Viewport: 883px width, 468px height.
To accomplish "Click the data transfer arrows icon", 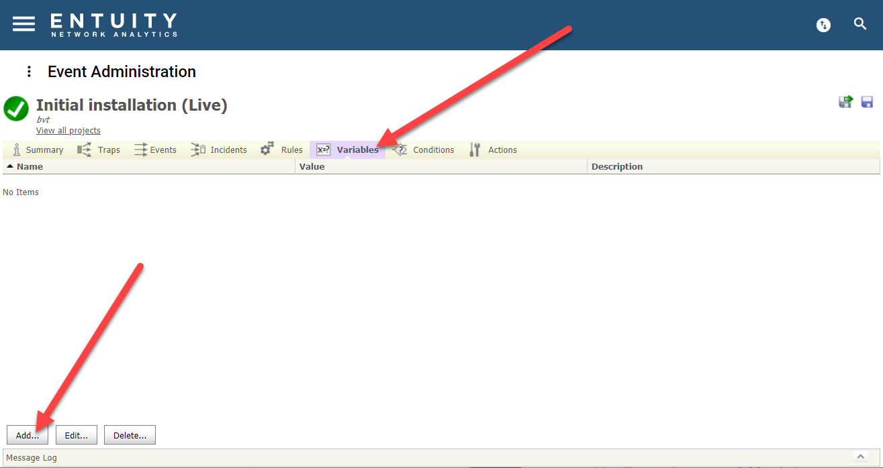I will click(823, 25).
